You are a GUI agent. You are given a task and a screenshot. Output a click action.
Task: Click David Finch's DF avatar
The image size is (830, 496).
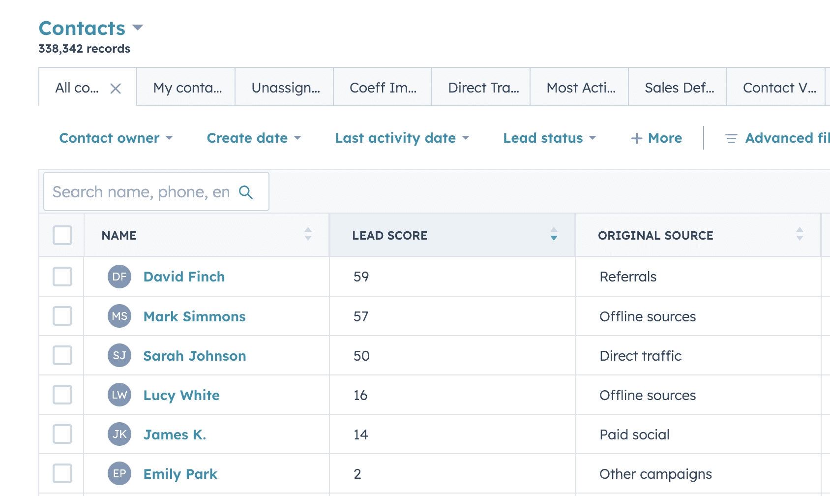[x=119, y=277]
